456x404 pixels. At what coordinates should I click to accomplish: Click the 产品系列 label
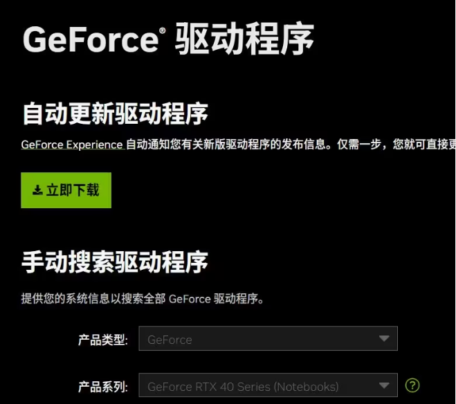(103, 387)
